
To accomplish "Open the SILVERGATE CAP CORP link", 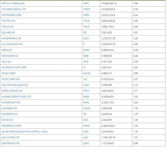I will point(14,68).
